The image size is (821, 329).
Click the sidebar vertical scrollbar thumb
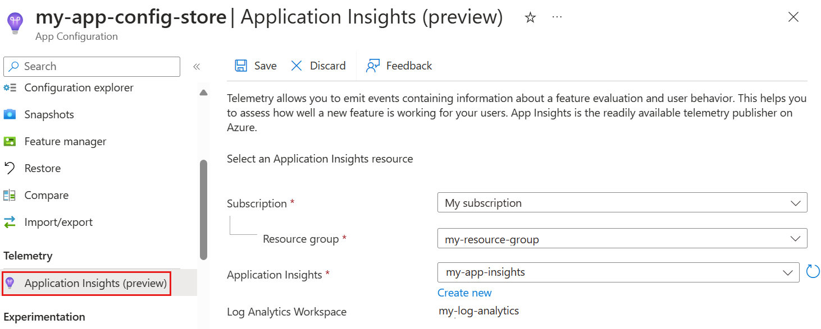click(203, 210)
